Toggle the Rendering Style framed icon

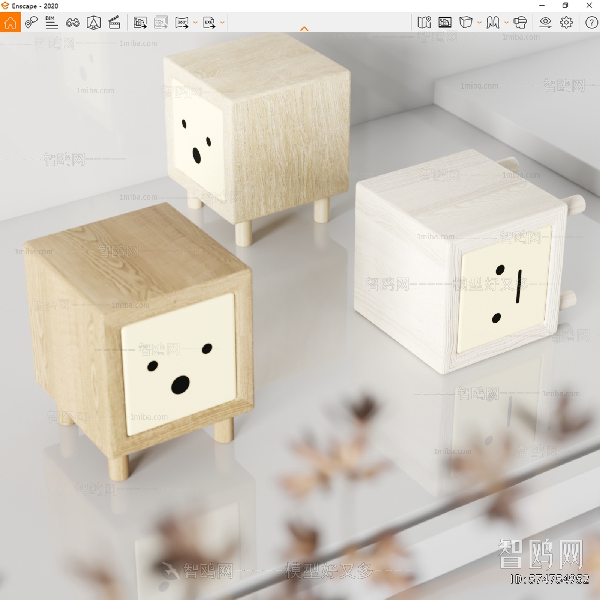(445, 22)
